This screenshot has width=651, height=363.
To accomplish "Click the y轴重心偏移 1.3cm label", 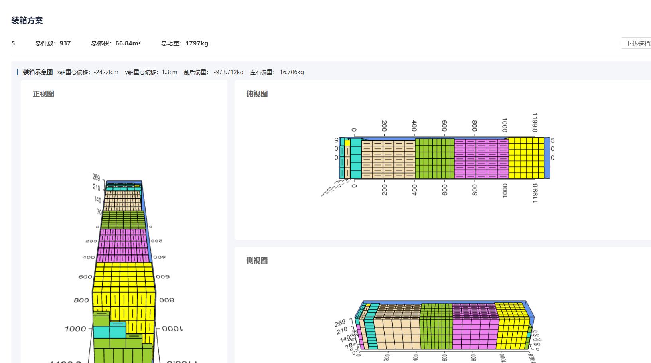I will click(151, 72).
